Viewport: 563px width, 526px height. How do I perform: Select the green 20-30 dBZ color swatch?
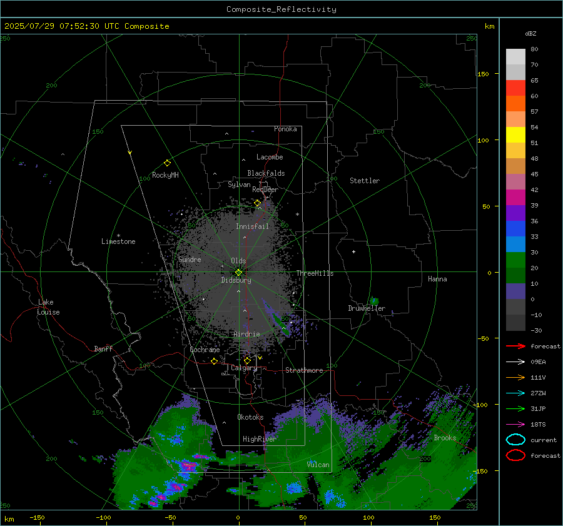pos(515,260)
